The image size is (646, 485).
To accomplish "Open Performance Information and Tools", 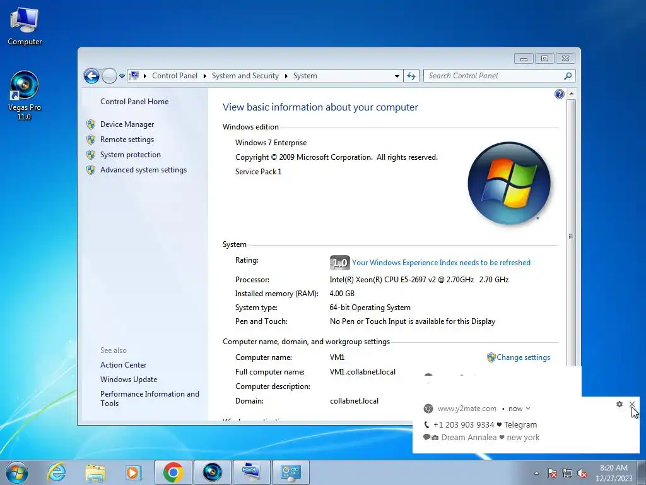I will pos(150,399).
